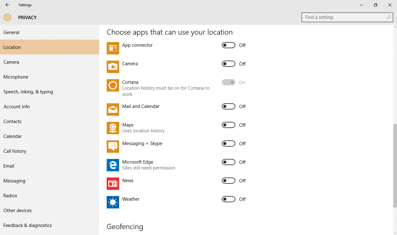Click the News app icon

pyautogui.click(x=113, y=184)
